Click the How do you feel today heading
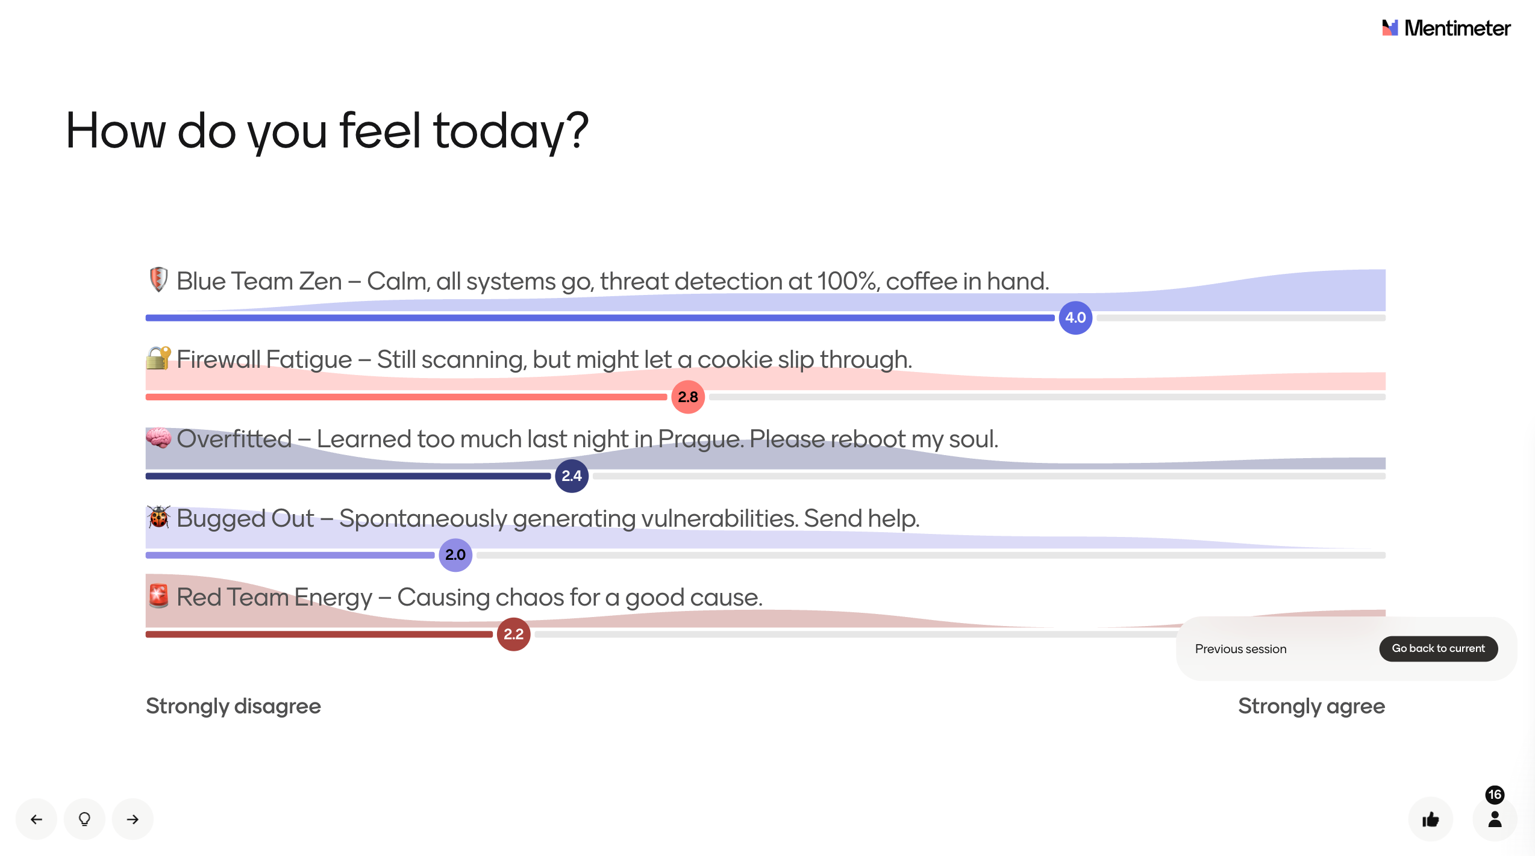Viewport: 1535px width, 856px height. coord(327,131)
